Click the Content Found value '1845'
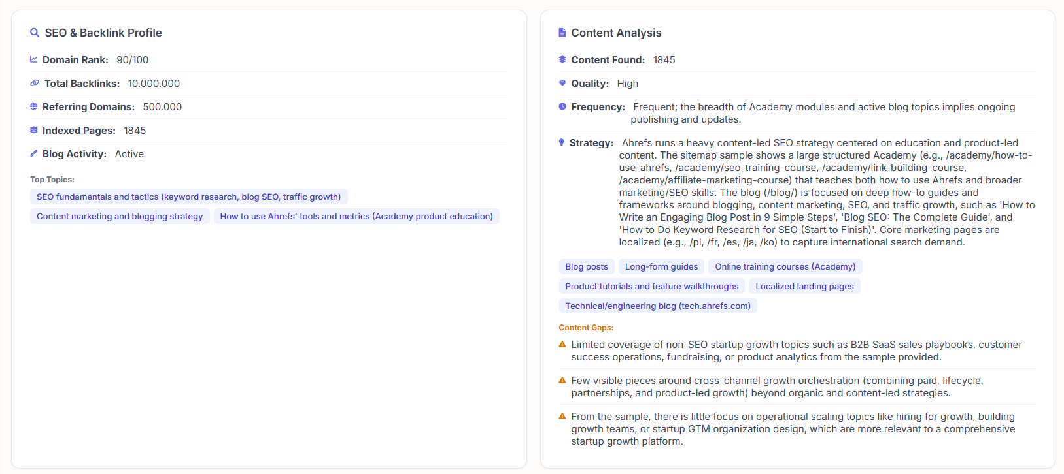 (664, 59)
